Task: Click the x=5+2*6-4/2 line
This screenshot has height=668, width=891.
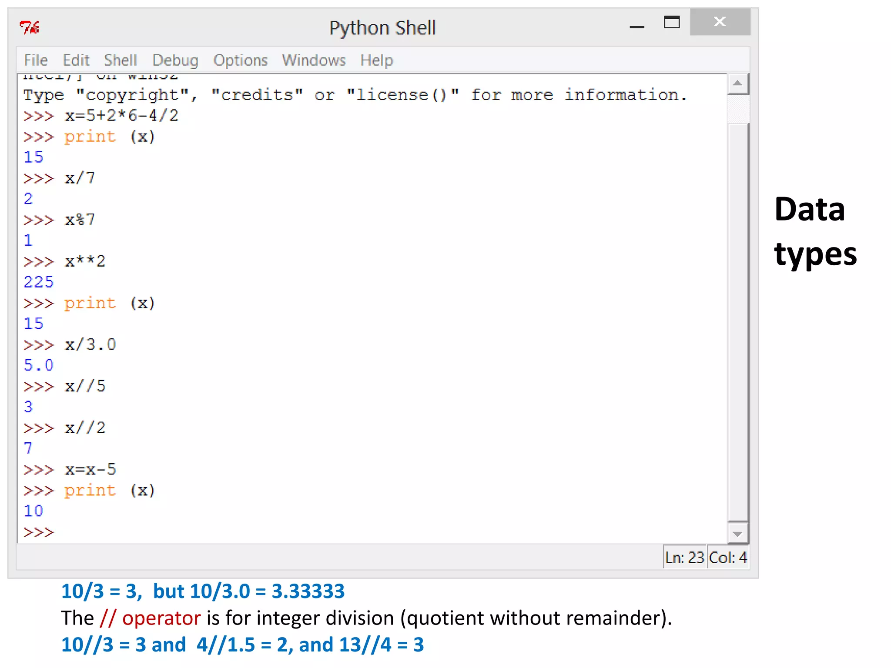Action: point(121,116)
